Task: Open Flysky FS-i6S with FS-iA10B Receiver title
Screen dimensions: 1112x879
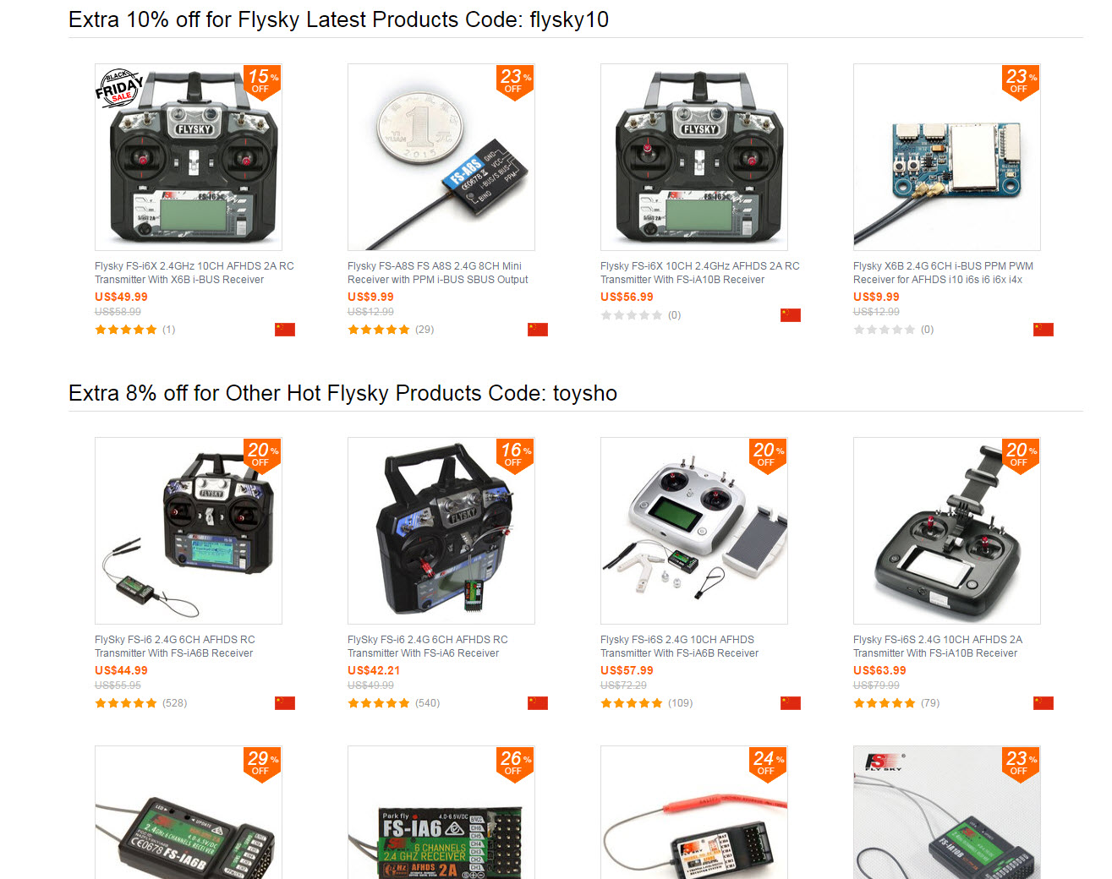Action: coord(938,647)
